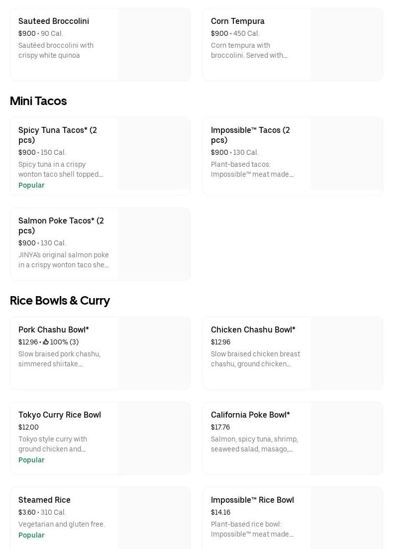Click the Popular tag under Steamed Rice
The height and width of the screenshot is (549, 400).
pos(31,535)
